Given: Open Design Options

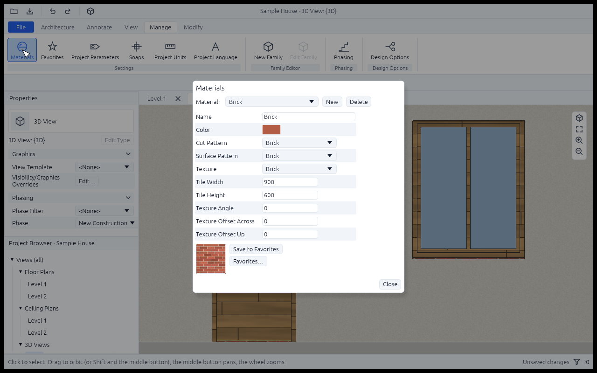Looking at the screenshot, I should click(390, 50).
